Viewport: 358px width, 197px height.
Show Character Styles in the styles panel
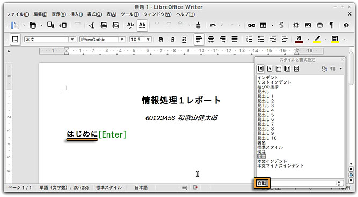(x=269, y=69)
